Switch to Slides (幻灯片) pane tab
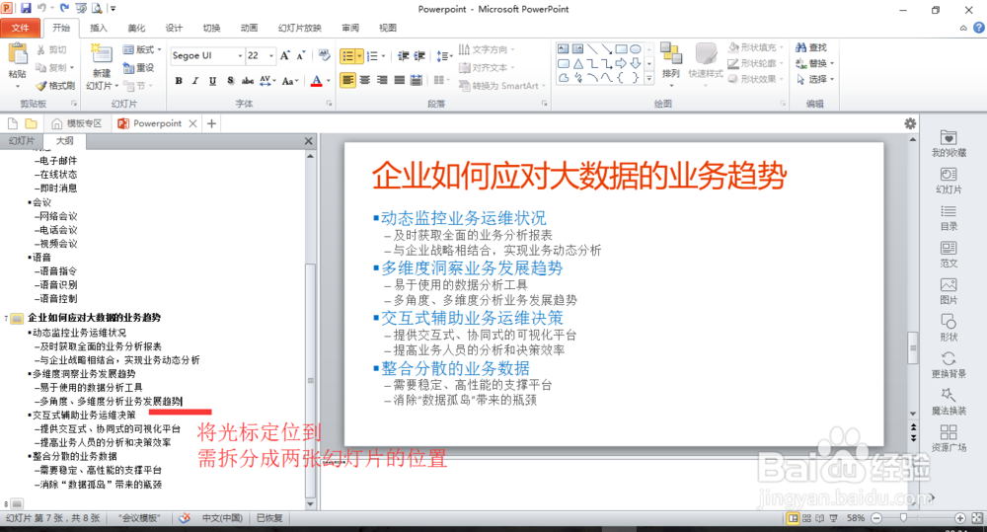Image resolution: width=987 pixels, height=532 pixels. point(22,141)
